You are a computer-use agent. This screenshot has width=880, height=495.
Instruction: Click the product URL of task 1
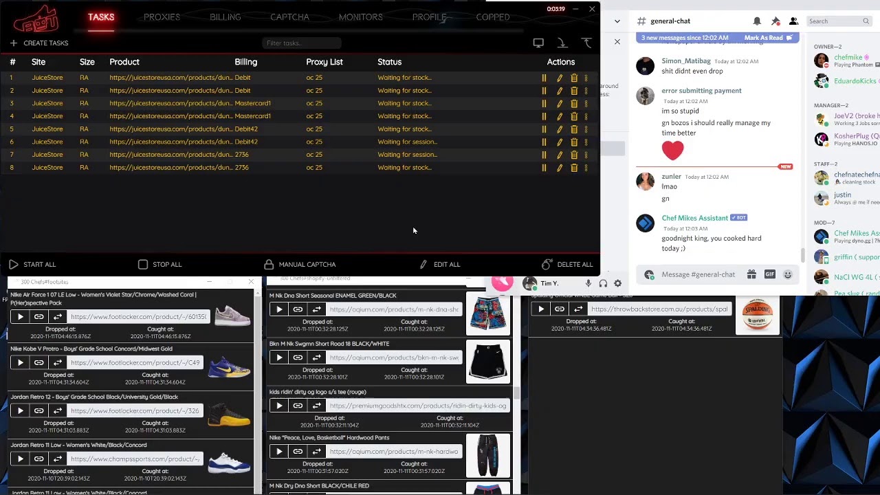(x=170, y=78)
